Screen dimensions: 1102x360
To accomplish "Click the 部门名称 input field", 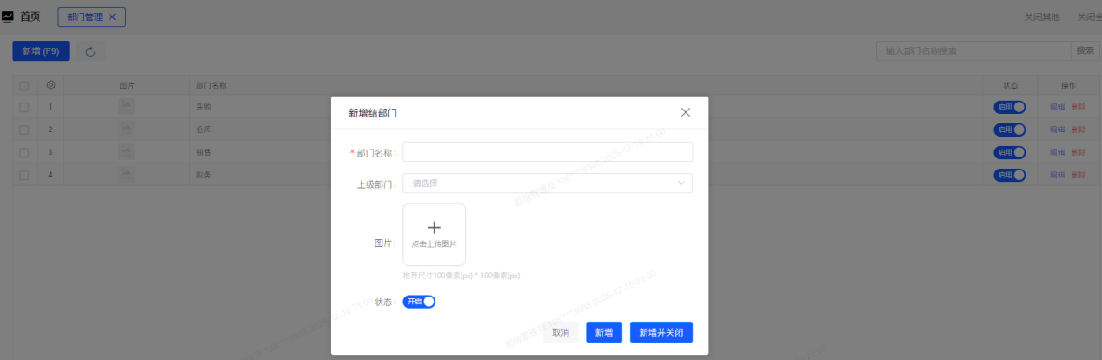I will click(x=548, y=152).
